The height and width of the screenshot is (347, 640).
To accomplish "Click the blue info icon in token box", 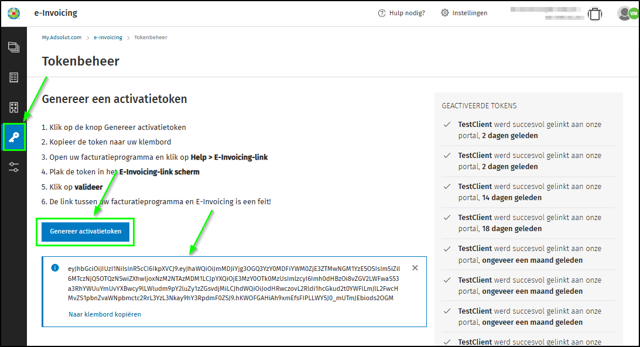I will (56, 268).
